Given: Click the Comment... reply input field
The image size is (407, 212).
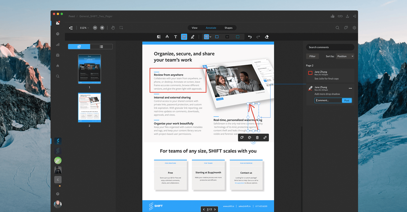Looking at the screenshot, I should pyautogui.click(x=328, y=100).
